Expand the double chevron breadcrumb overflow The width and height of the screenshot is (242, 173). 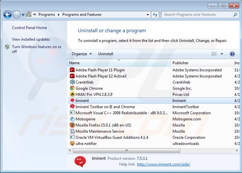pyautogui.click(x=35, y=15)
